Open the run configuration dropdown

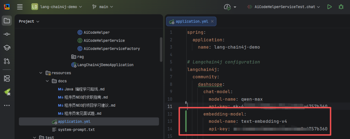click(283, 7)
